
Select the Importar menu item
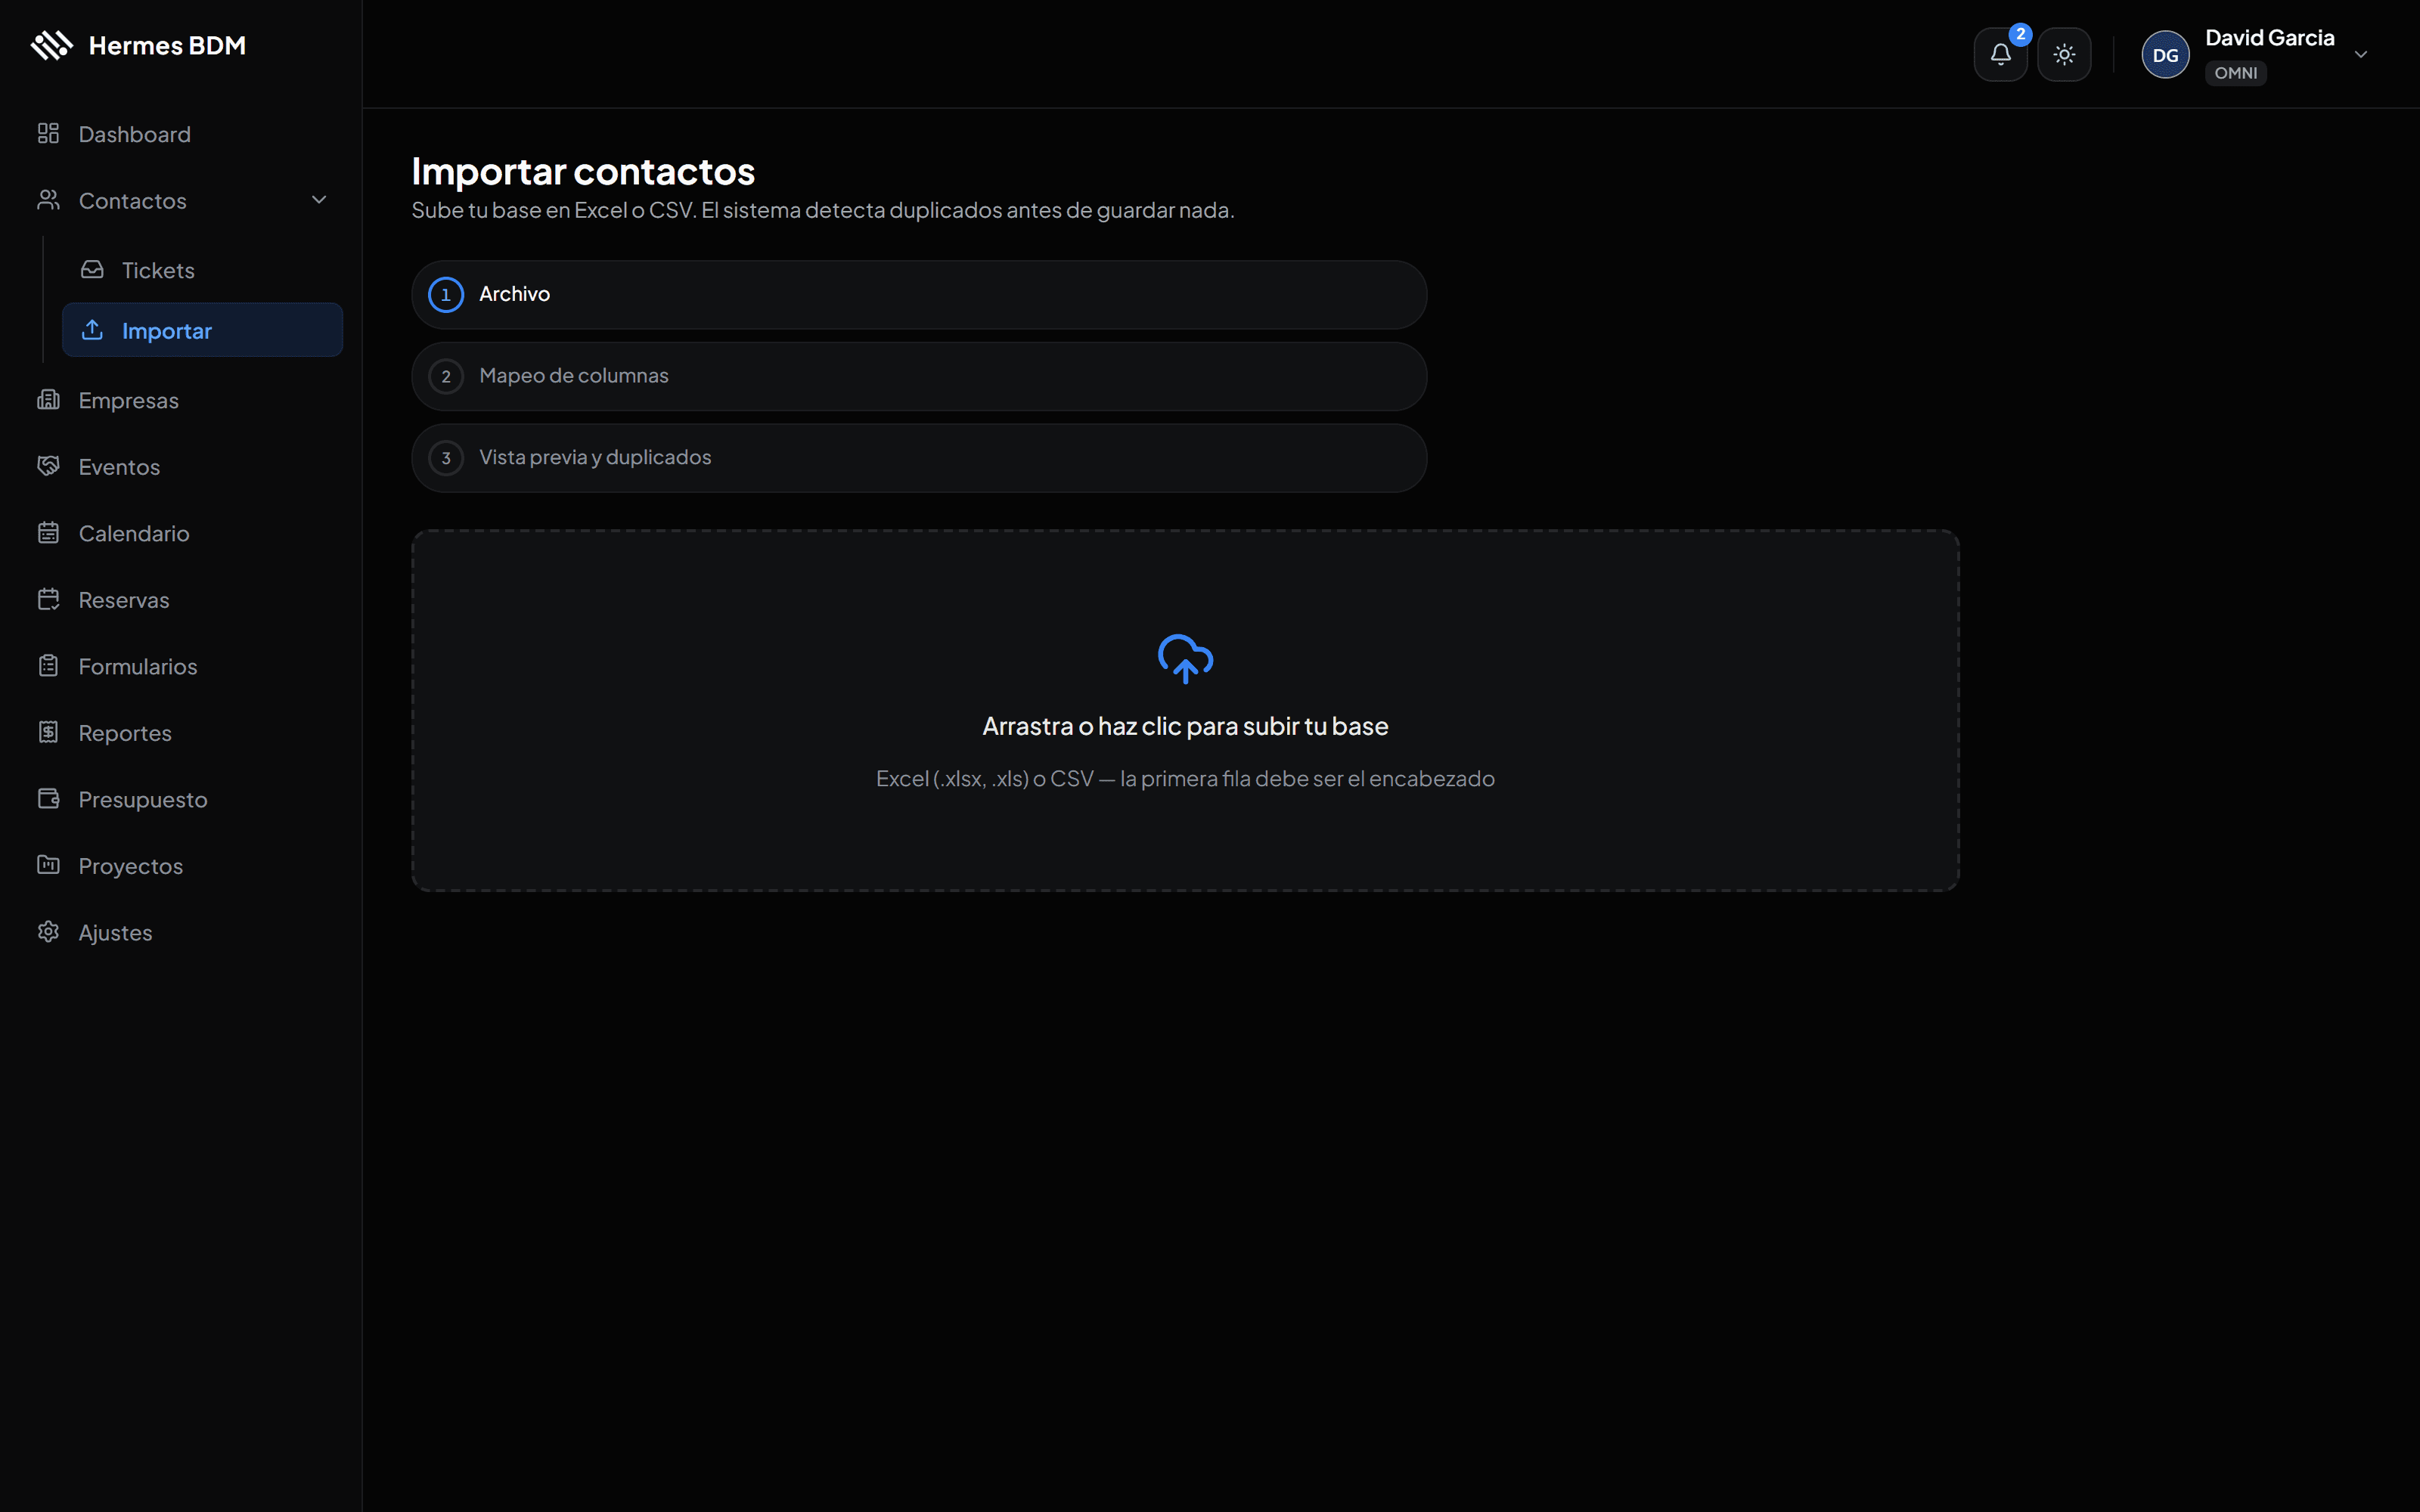(x=202, y=330)
